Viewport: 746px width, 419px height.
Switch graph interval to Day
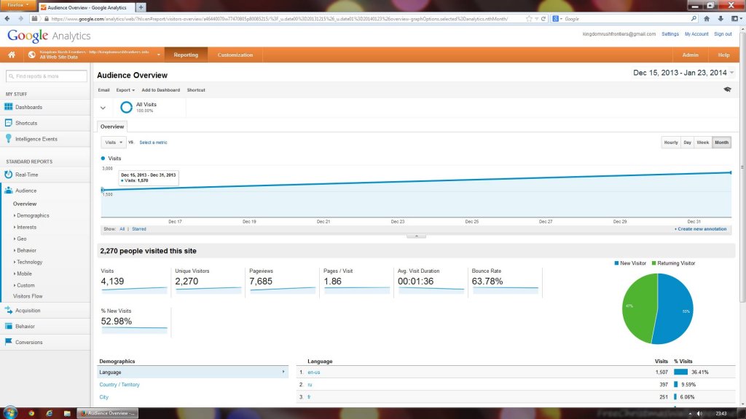687,143
